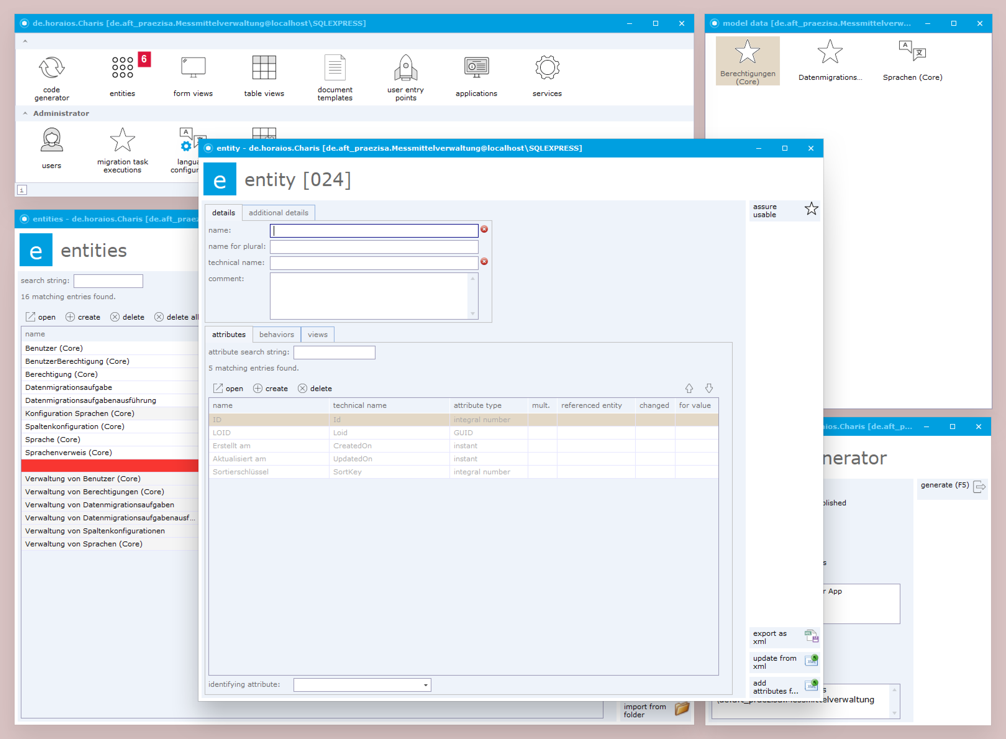This screenshot has width=1006, height=739.
Task: Switch to additional details tab
Action: pos(278,212)
